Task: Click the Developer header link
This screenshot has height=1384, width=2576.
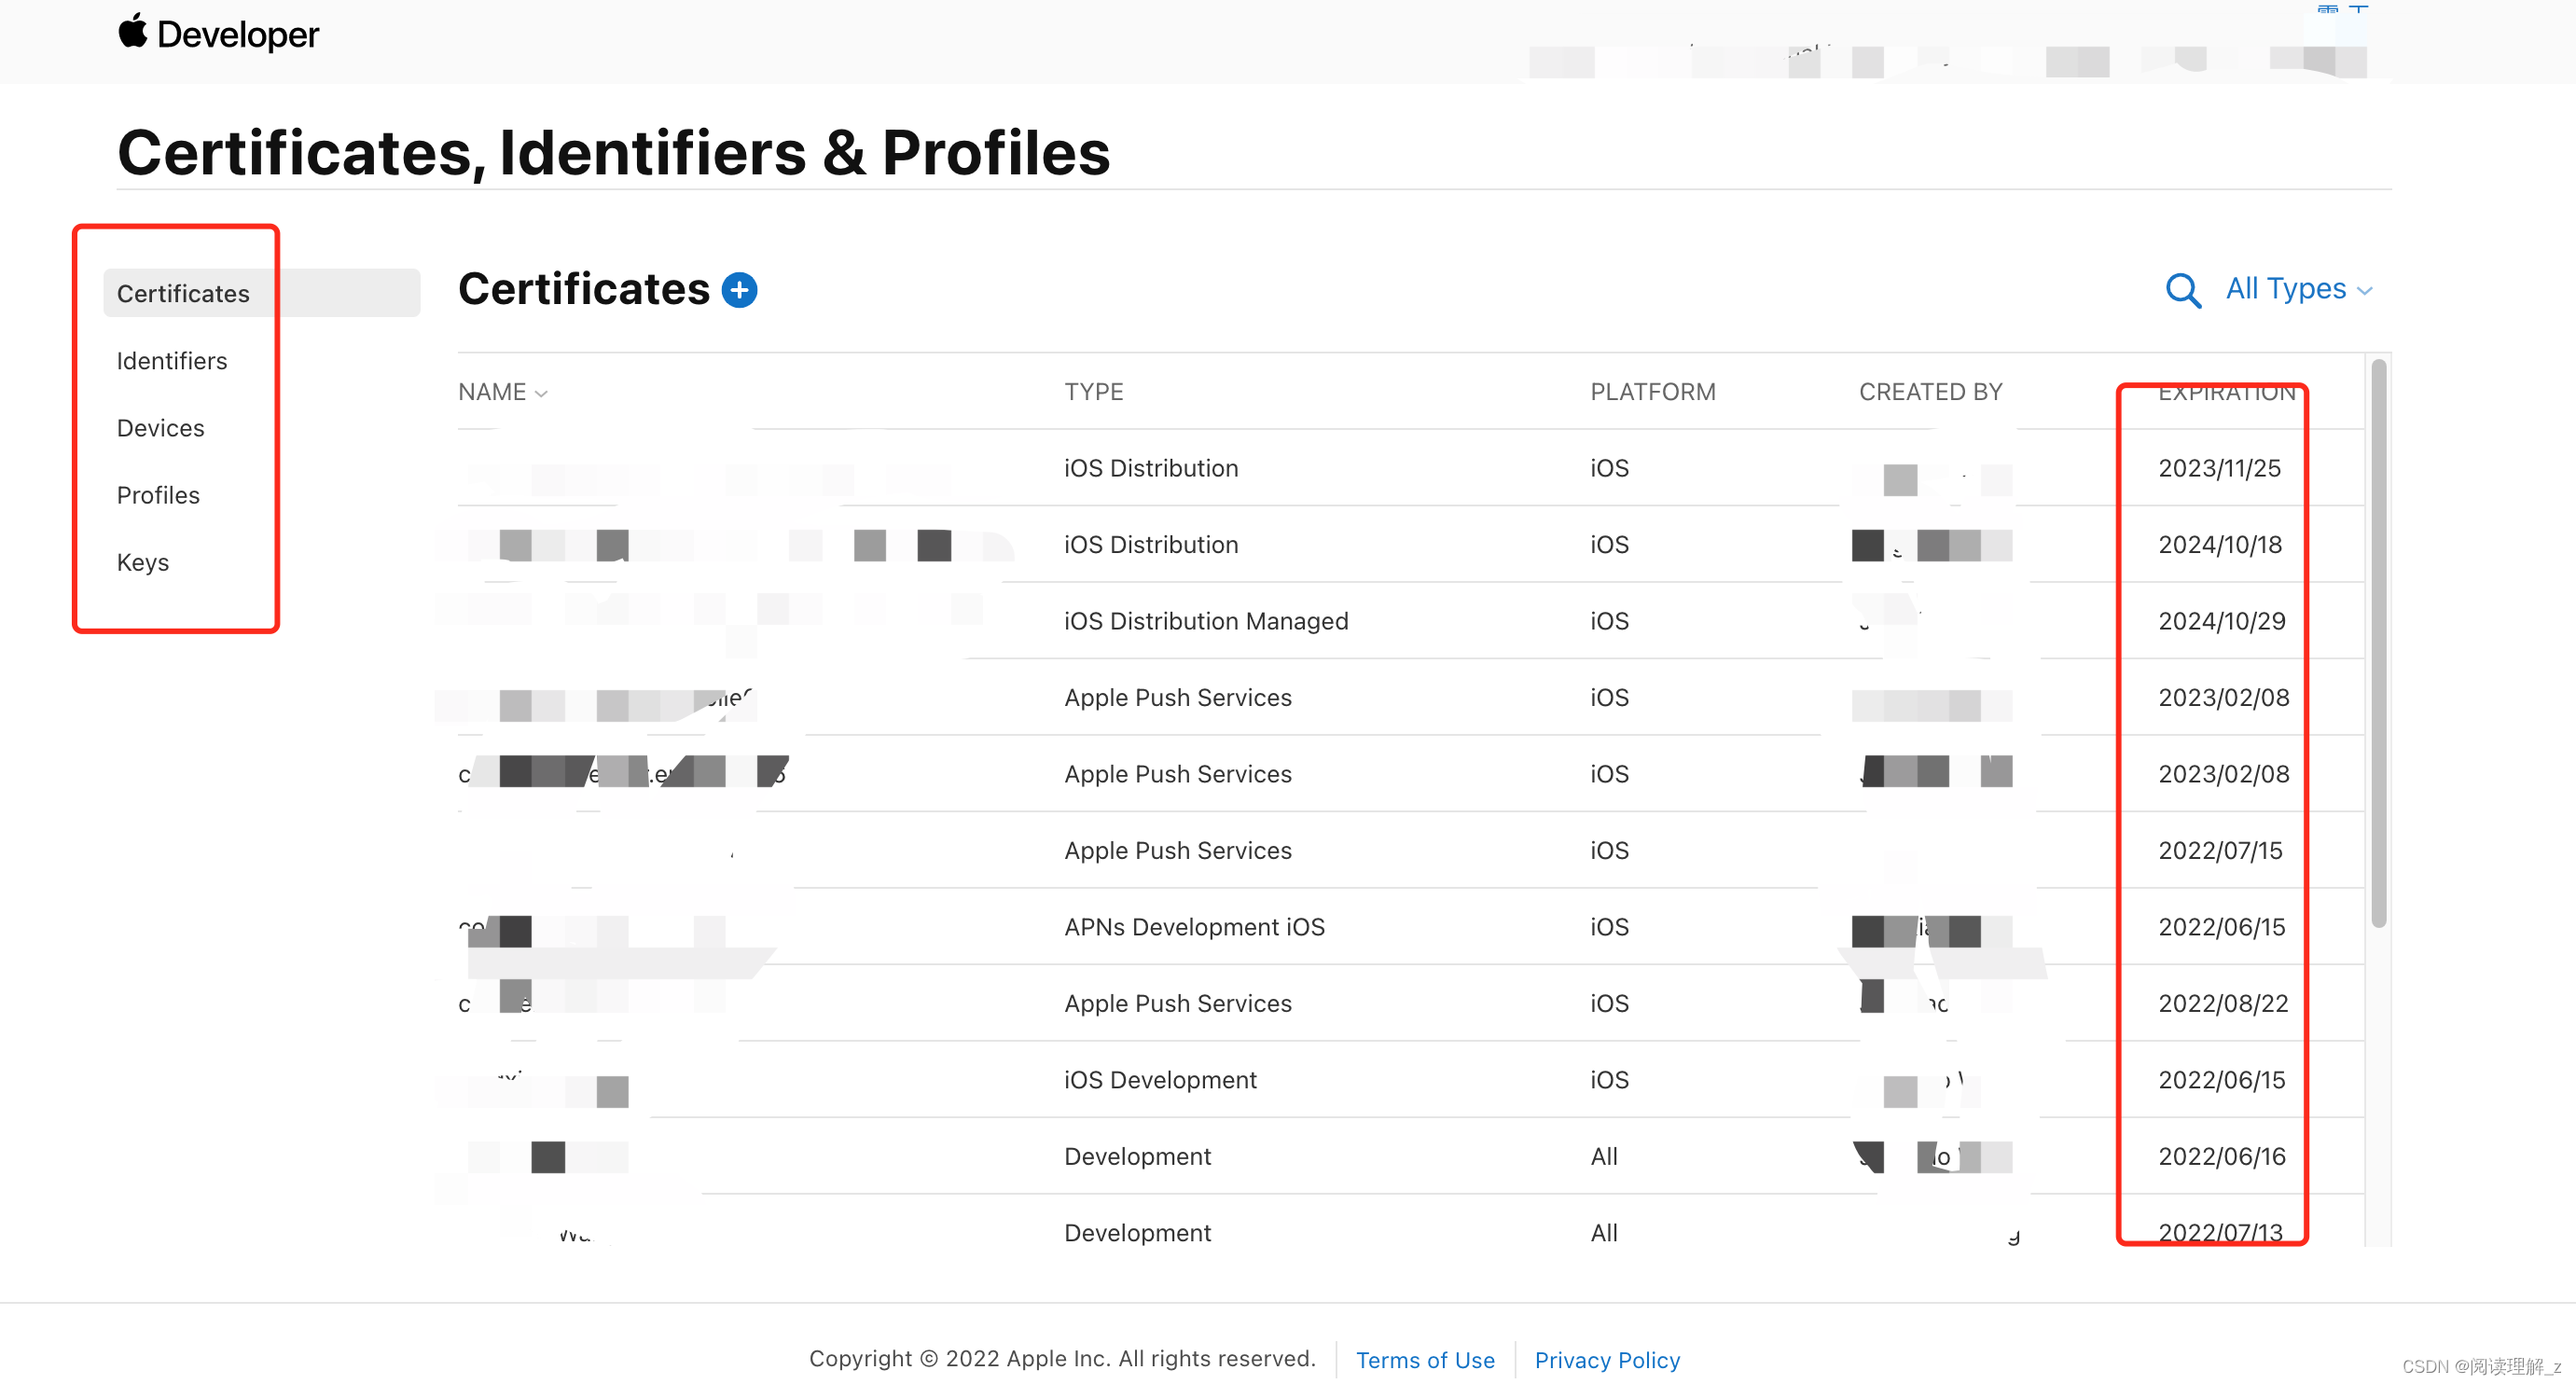Action: (x=238, y=35)
